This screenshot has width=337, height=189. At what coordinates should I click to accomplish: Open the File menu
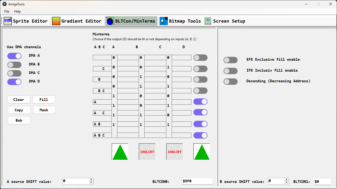tap(7, 11)
